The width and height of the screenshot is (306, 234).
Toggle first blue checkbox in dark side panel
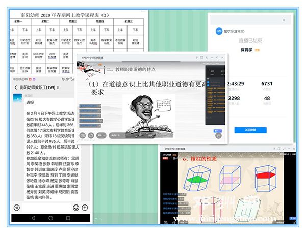[208, 82]
